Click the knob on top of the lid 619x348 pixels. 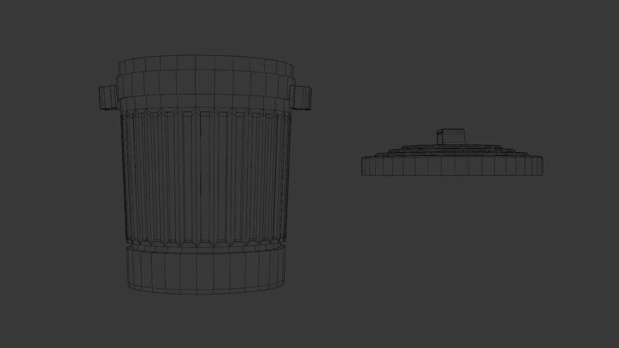pos(452,137)
